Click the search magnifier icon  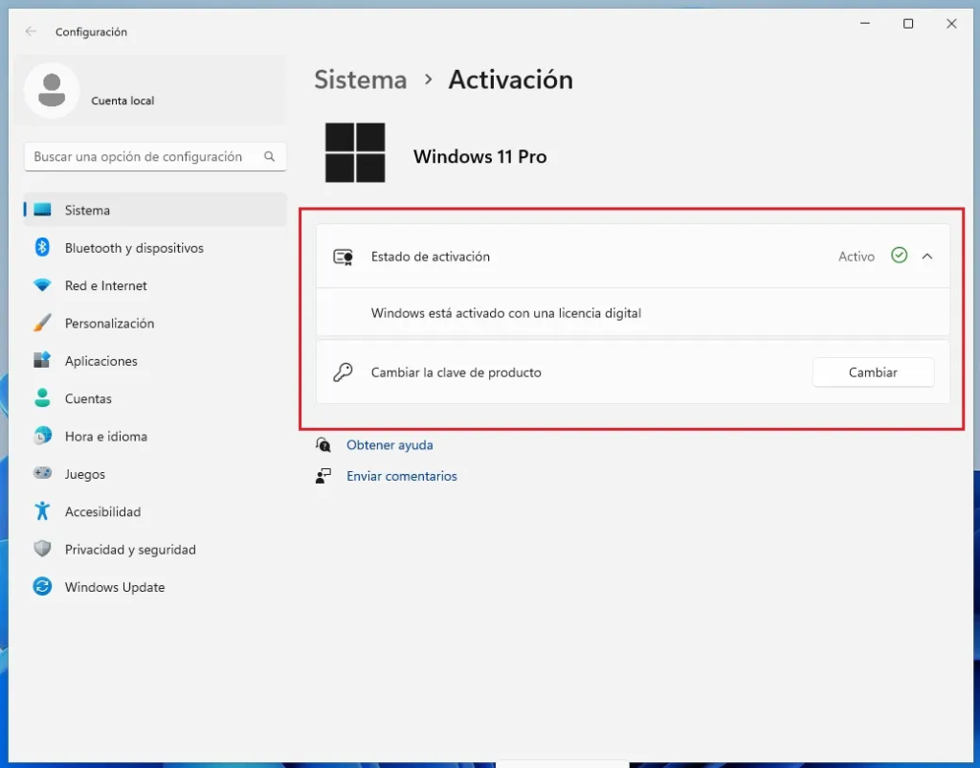269,156
